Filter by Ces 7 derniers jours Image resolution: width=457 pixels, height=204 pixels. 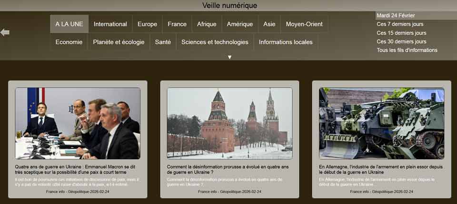pyautogui.click(x=400, y=24)
